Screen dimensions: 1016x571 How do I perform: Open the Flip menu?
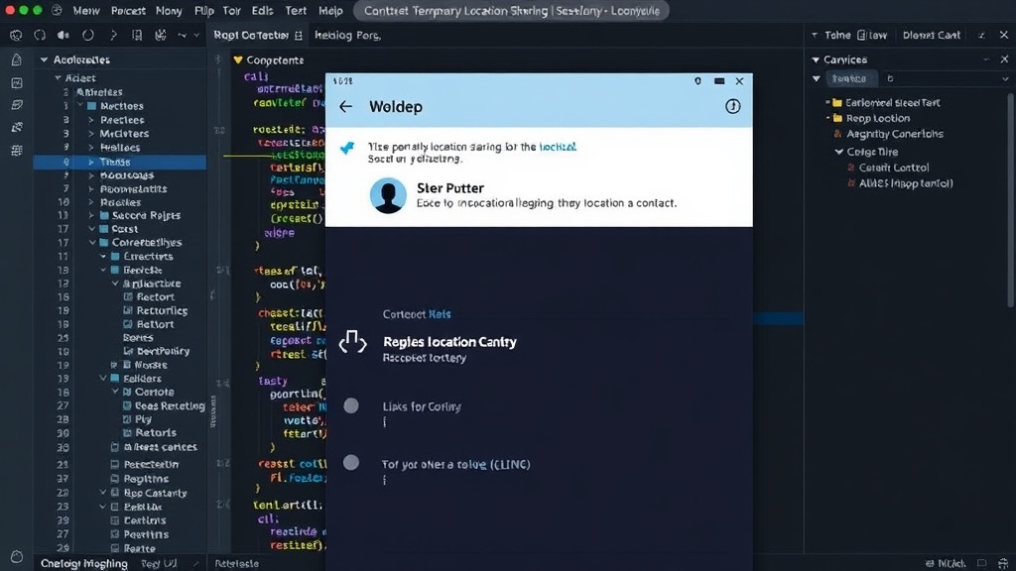click(x=204, y=11)
